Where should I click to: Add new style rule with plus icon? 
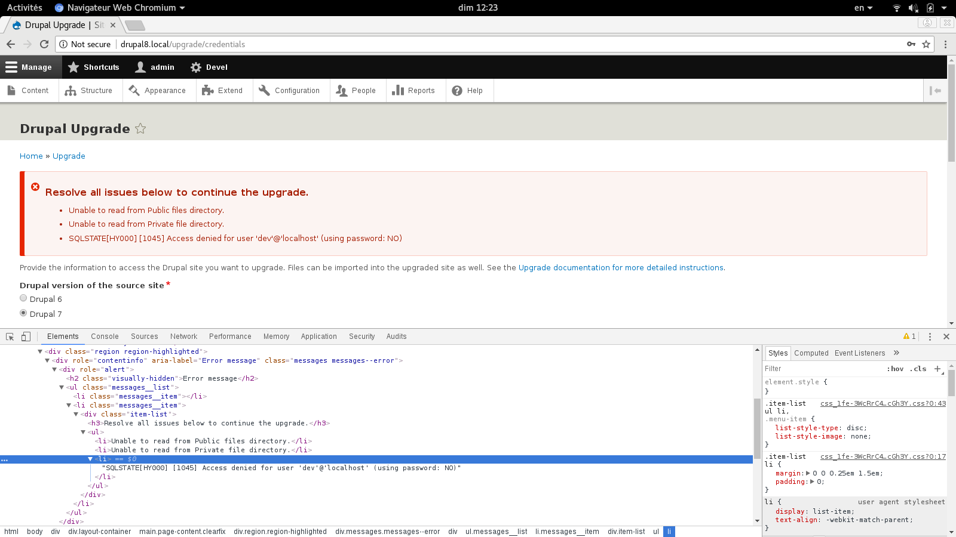click(937, 369)
